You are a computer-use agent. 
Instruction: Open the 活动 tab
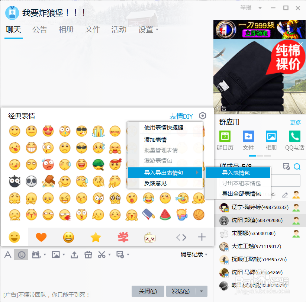[x=119, y=30]
